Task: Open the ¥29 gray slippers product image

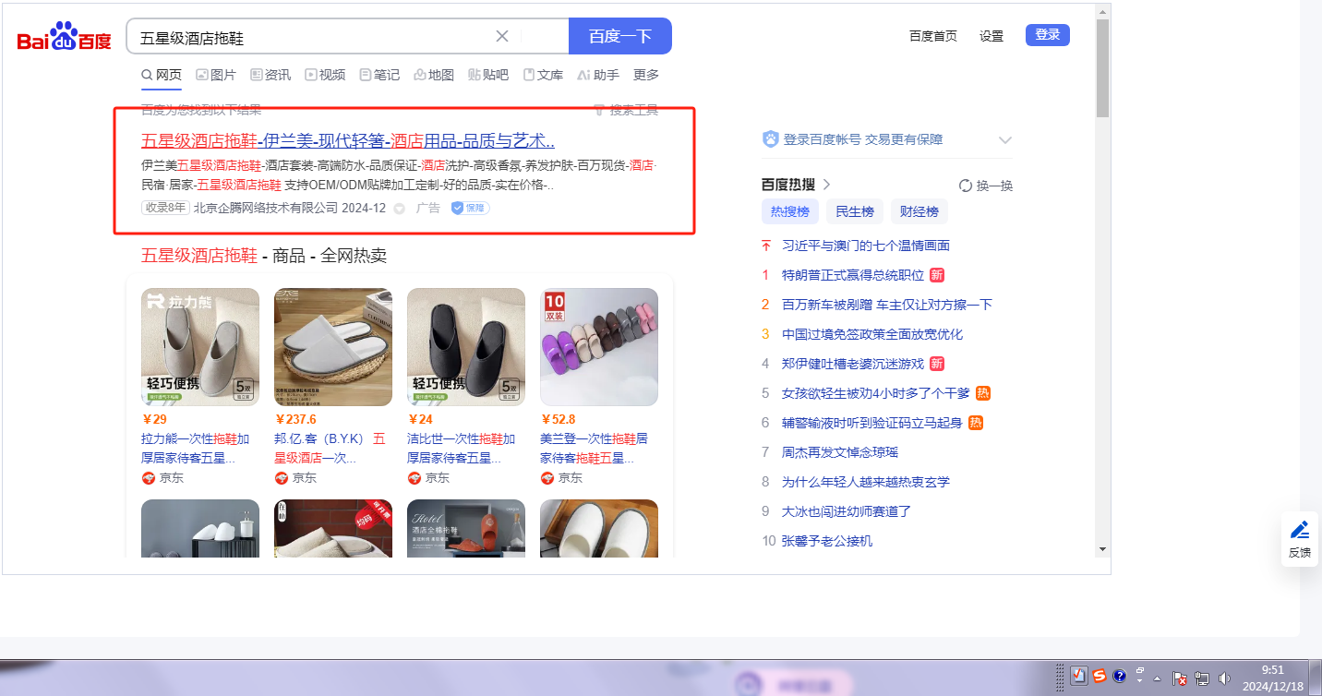Action: tap(200, 347)
